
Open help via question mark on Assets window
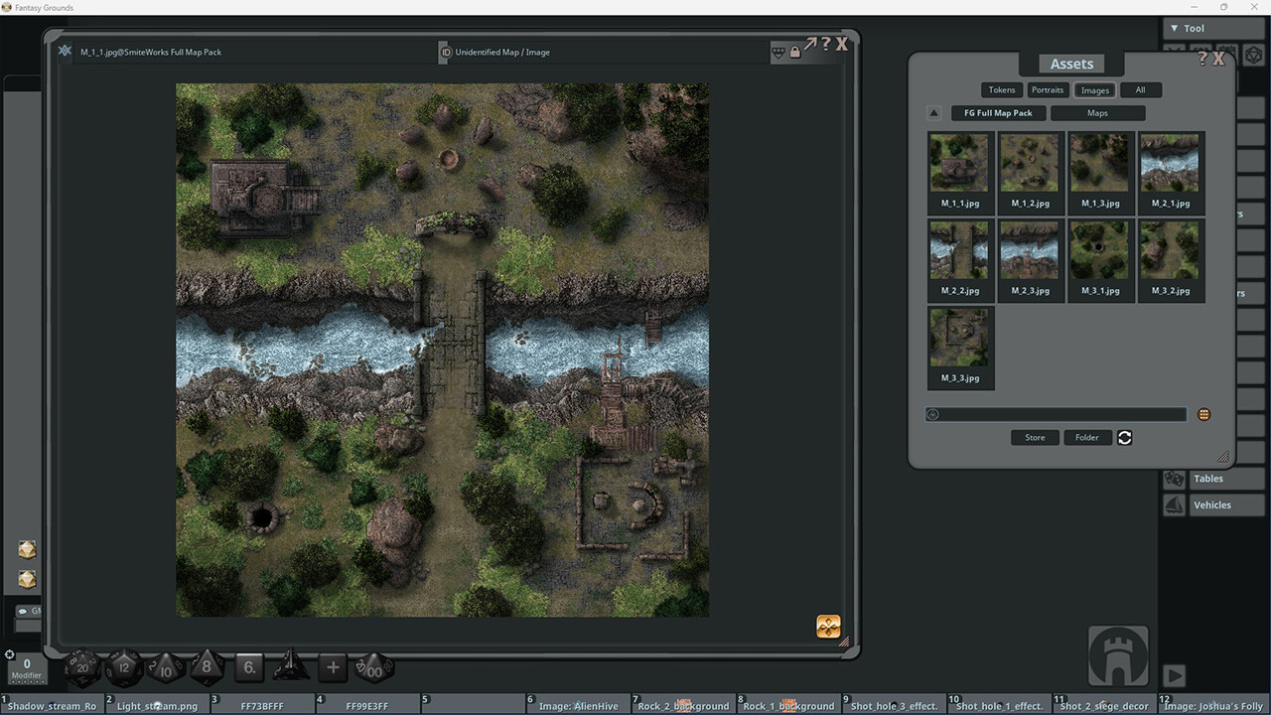pos(1202,59)
